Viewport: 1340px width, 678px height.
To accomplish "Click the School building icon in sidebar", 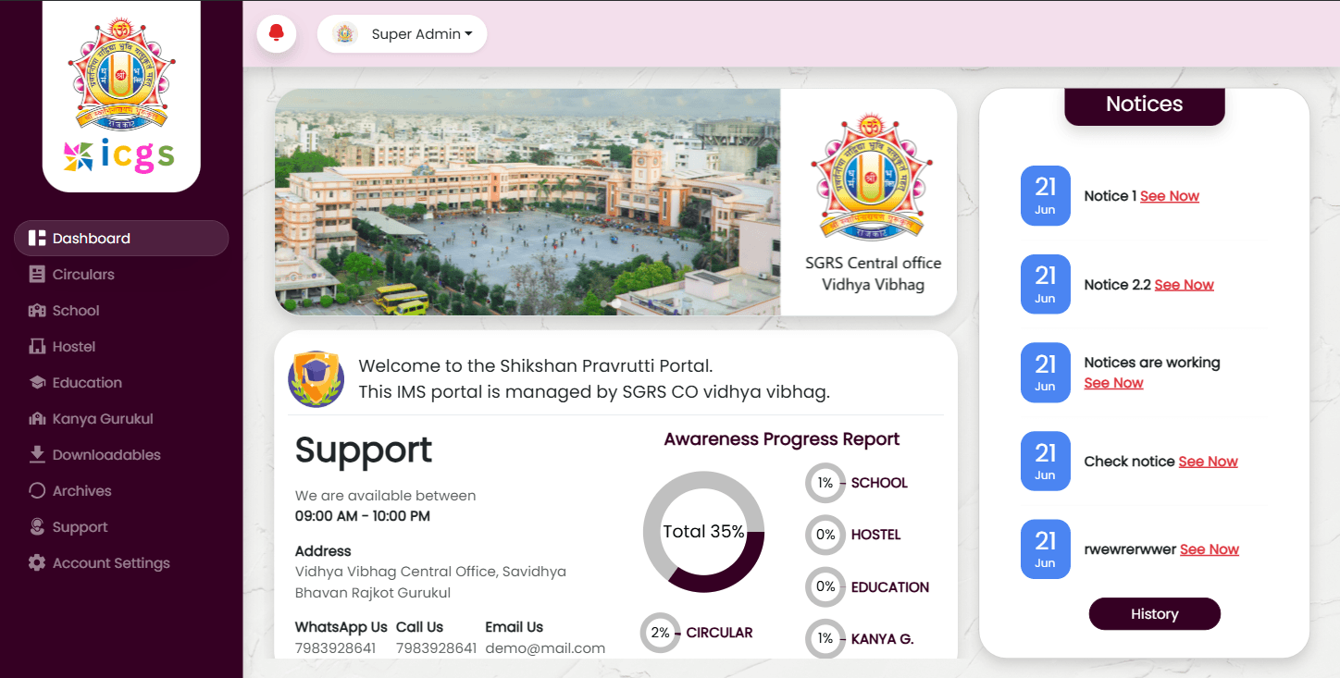I will coord(37,310).
